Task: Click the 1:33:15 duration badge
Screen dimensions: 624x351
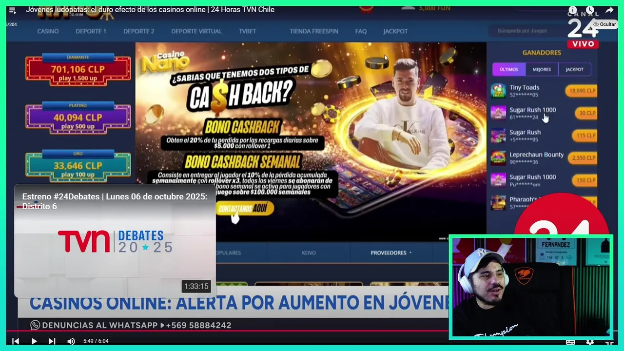Action: click(196, 287)
